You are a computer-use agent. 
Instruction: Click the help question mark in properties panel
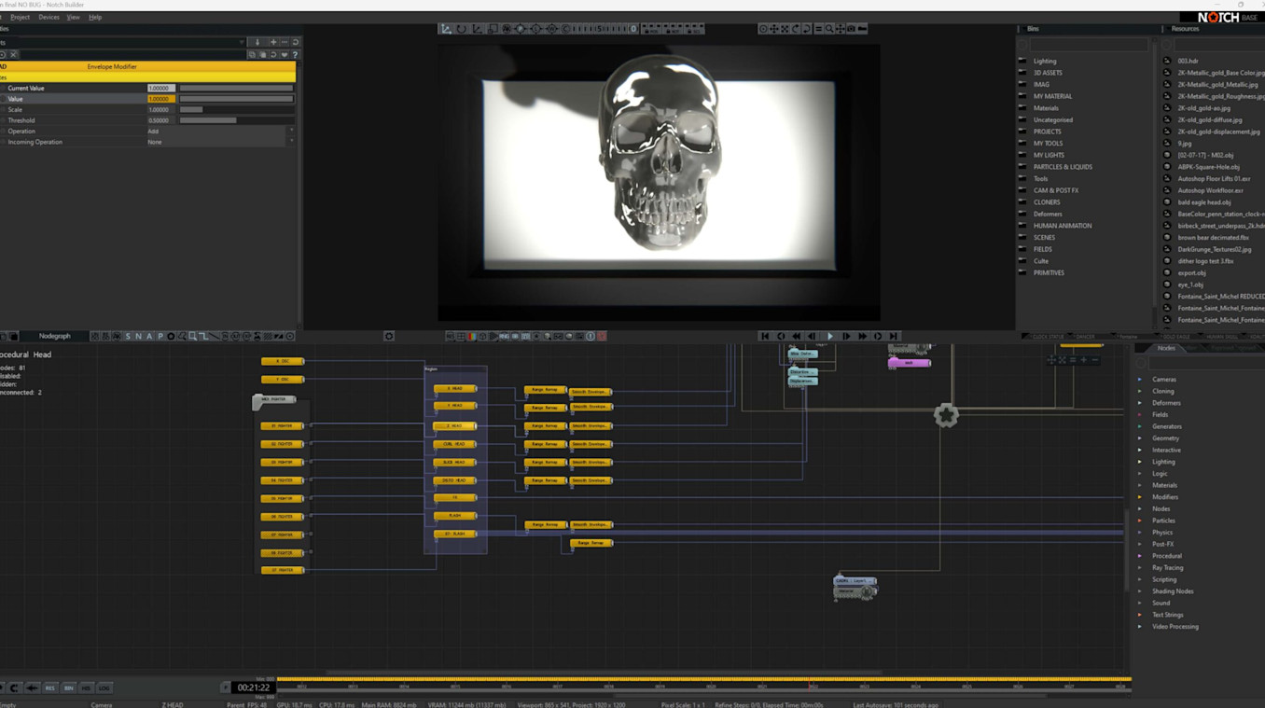point(296,55)
